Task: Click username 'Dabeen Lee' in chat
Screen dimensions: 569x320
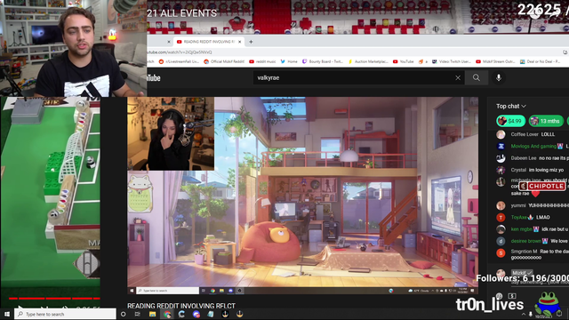Action: tap(524, 158)
